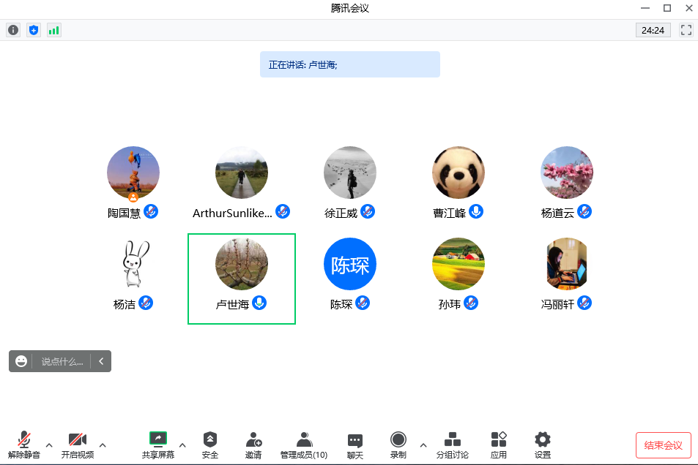Open the 聊天 chat panel
698x465 pixels.
click(x=354, y=445)
